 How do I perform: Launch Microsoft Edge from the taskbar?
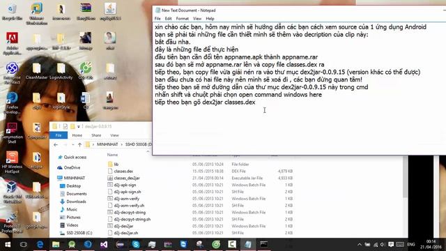(40, 245)
